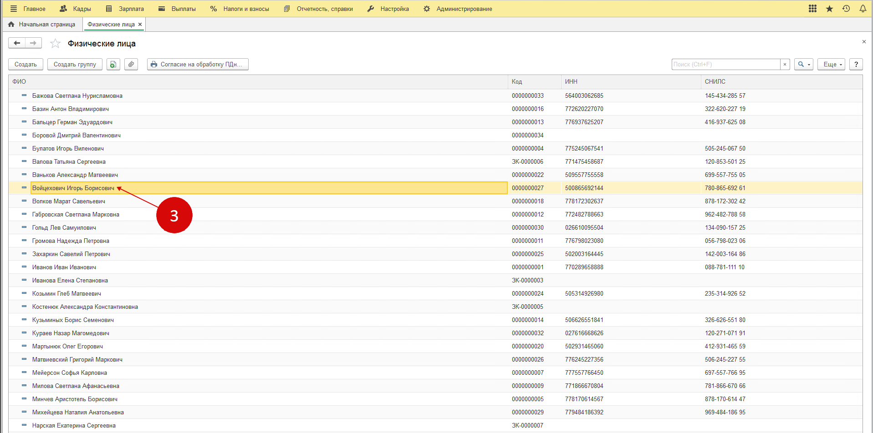
Task: Select Волков Марат Савельевич
Action: click(69, 201)
